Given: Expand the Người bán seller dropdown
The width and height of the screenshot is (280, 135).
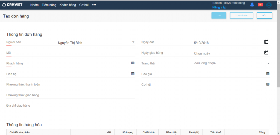Looking at the screenshot, I should tap(133, 42).
